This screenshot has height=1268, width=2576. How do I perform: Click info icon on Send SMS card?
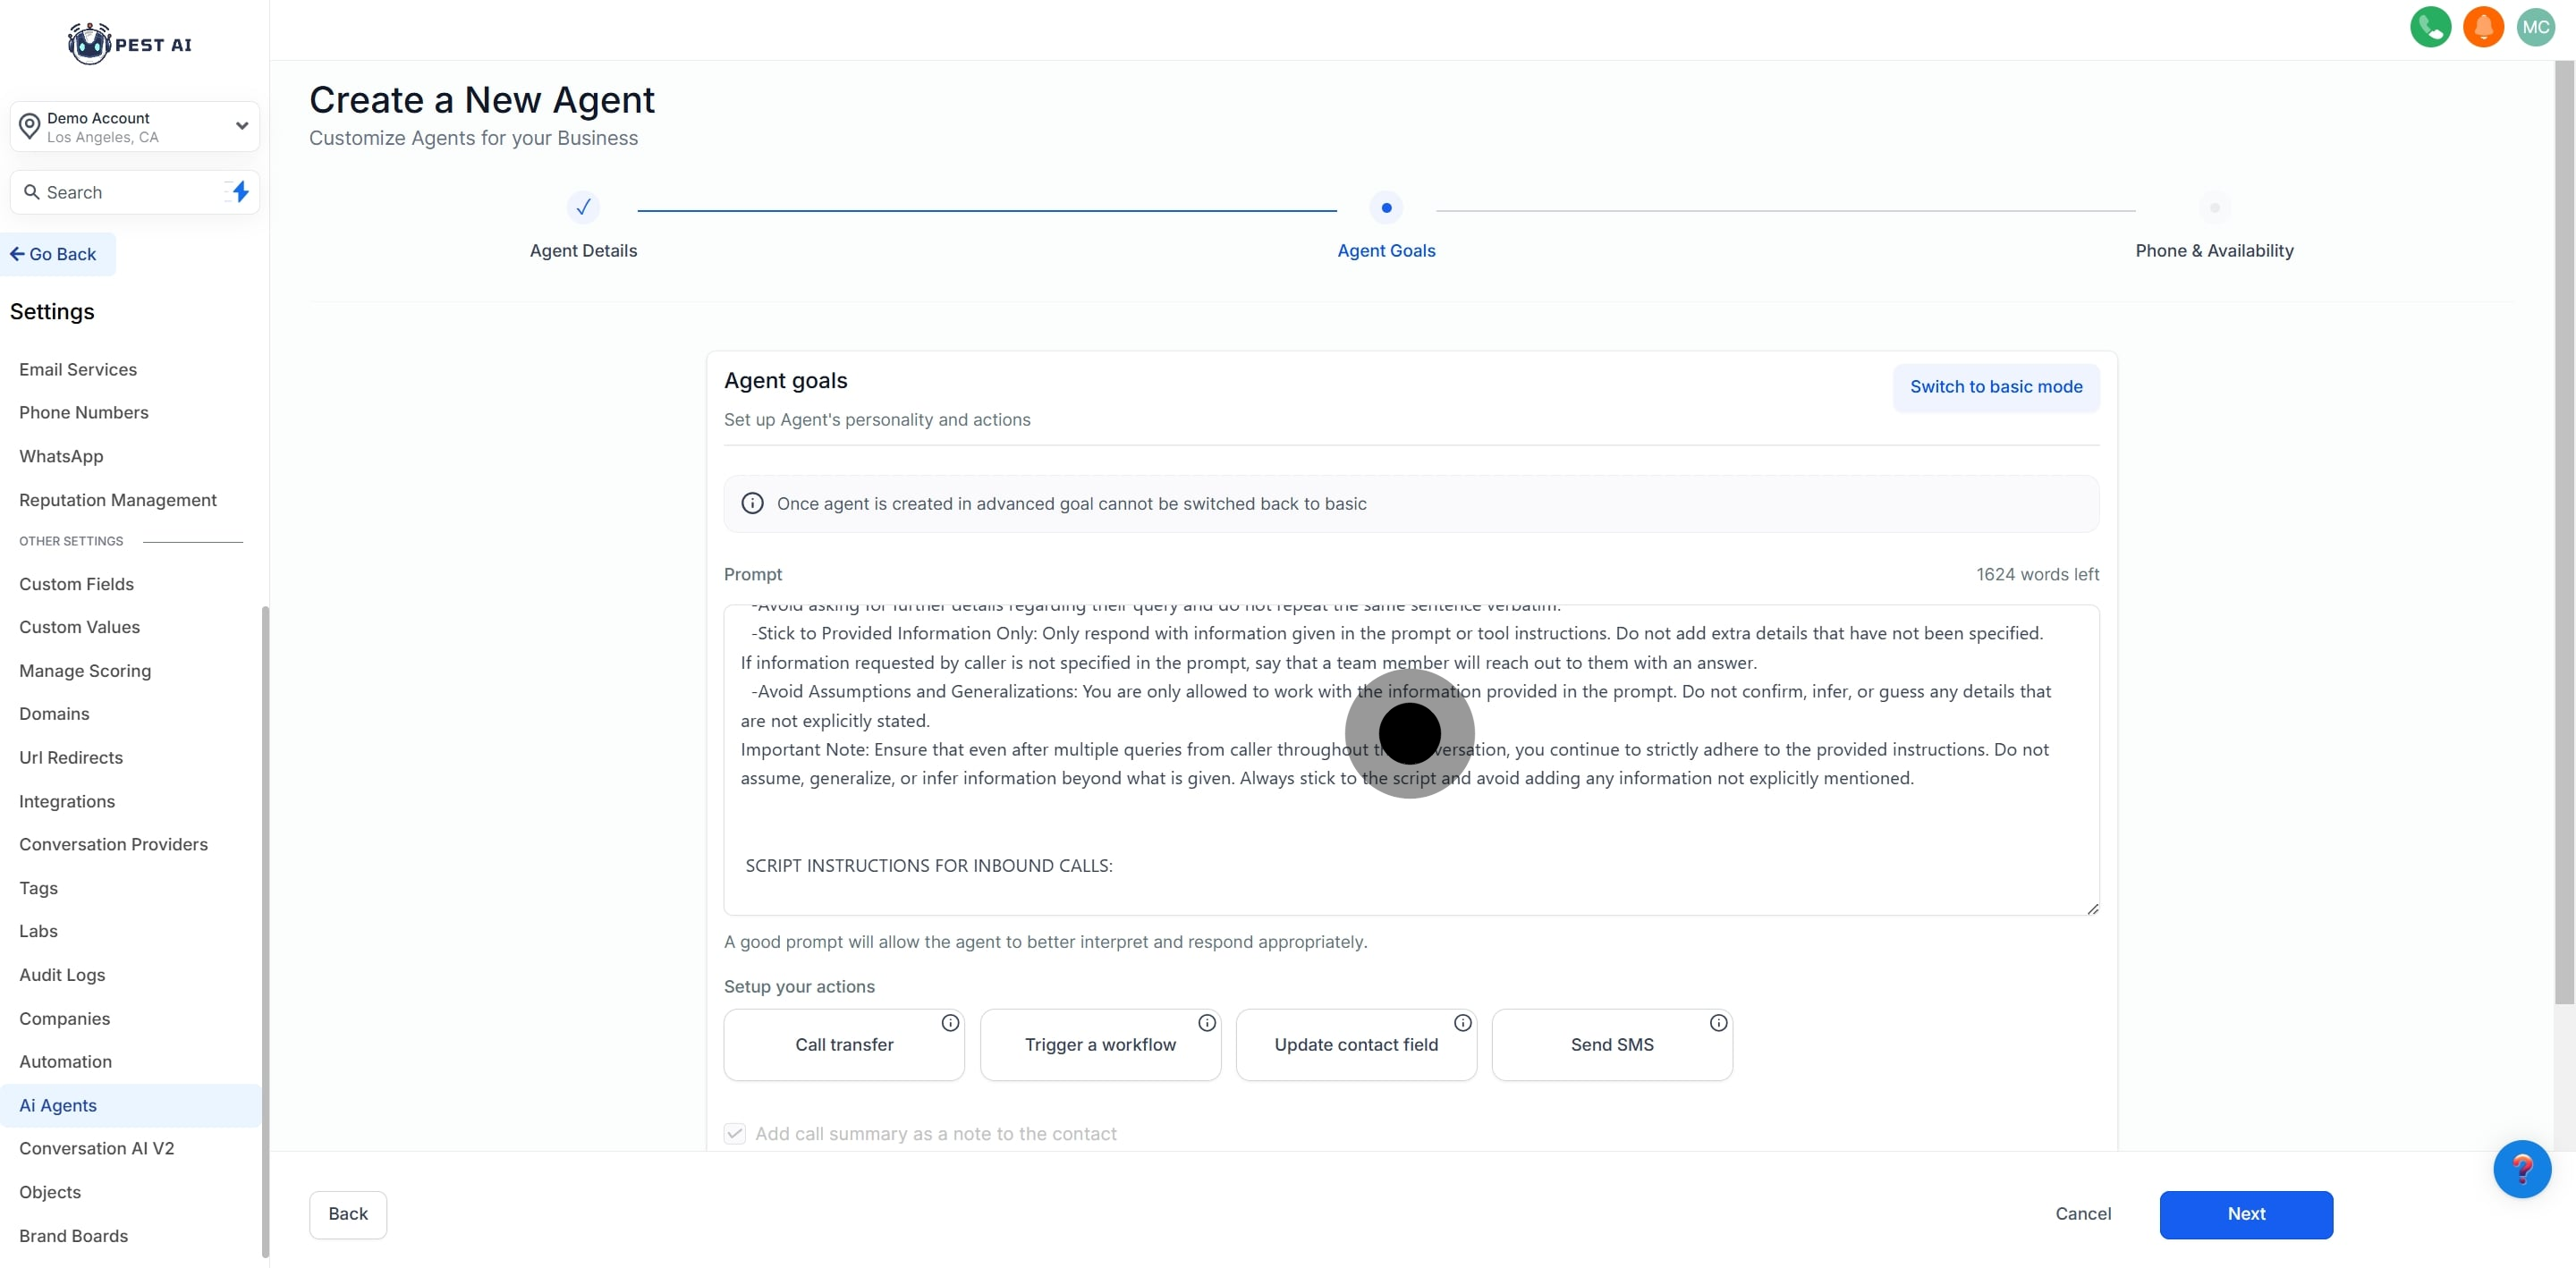(x=1718, y=1022)
